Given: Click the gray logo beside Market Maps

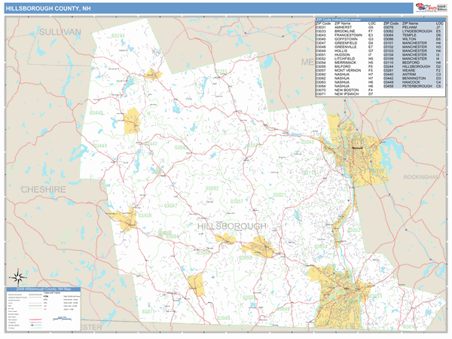Looking at the screenshot, I should 440,8.
